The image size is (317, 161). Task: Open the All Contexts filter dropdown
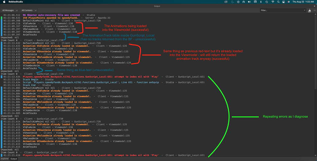pos(29,10)
